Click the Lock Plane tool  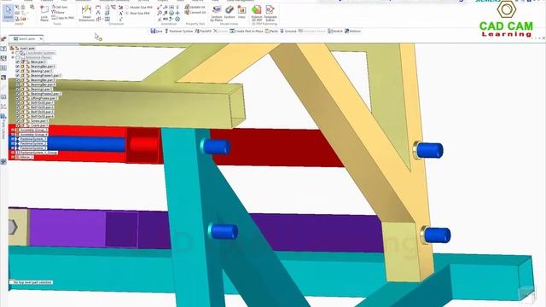44,14
